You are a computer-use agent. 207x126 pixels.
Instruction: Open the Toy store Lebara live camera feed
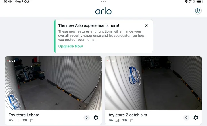tap(53, 83)
